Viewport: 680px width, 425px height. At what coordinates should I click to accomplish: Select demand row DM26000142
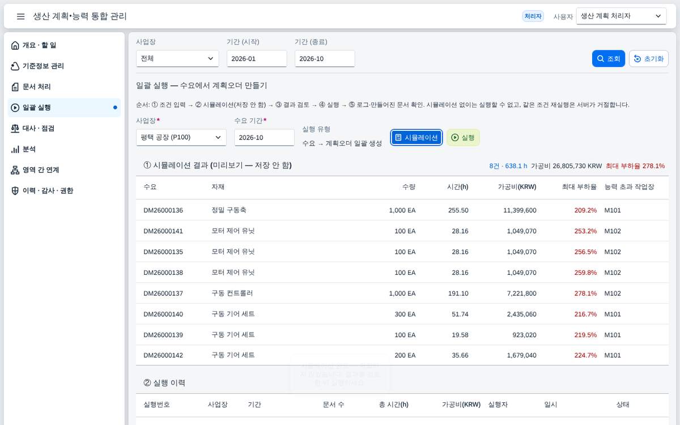[402, 355]
